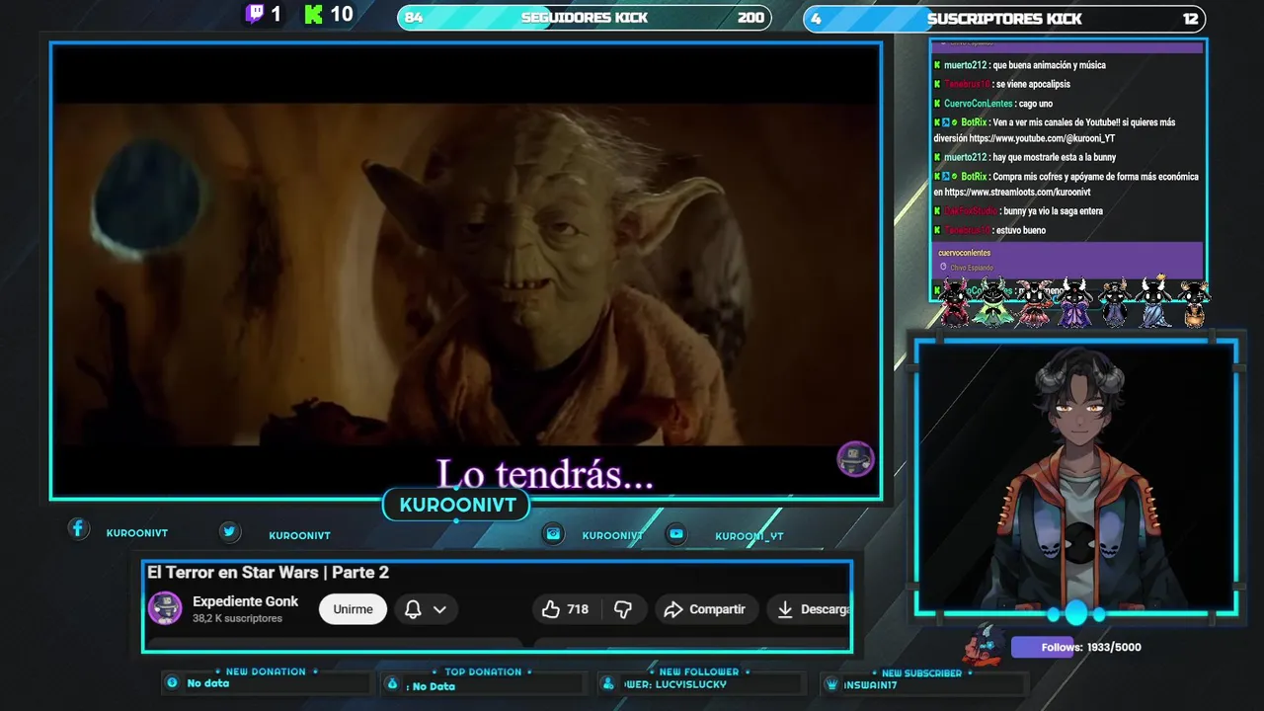The image size is (1264, 711).
Task: Dislike the video with thumbs-down icon
Action: click(x=623, y=609)
